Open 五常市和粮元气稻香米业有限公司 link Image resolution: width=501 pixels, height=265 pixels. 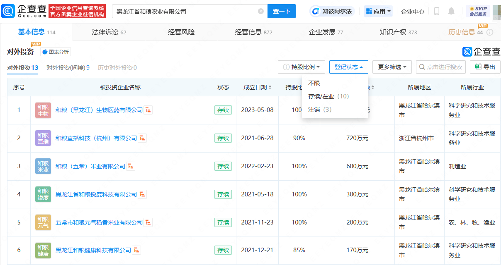(x=99, y=222)
